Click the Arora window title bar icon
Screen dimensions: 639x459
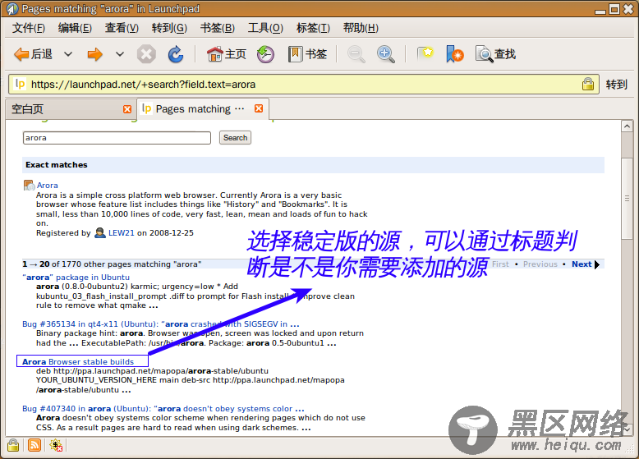click(x=12, y=8)
